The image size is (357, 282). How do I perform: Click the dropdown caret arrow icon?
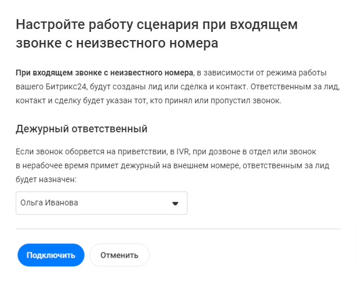[x=175, y=204]
